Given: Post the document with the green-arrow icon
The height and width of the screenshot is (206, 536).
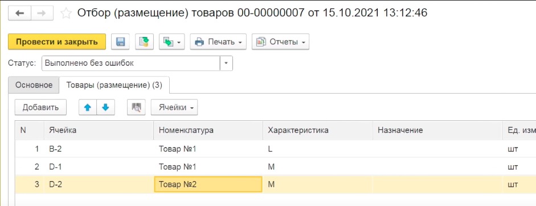Looking at the screenshot, I should coord(145,42).
